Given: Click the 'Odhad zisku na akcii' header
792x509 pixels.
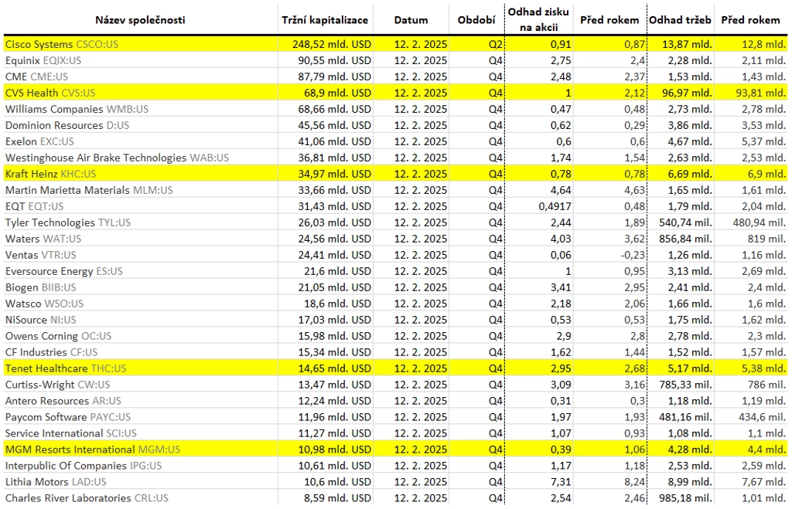Looking at the screenshot, I should pos(538,19).
